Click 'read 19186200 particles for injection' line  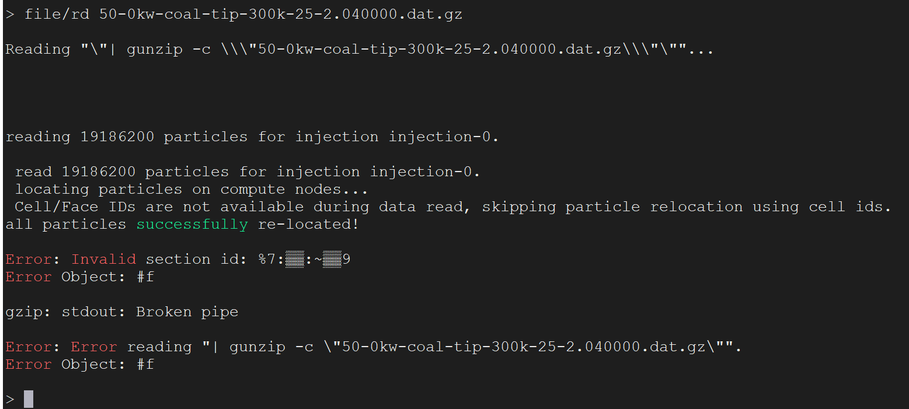click(x=248, y=172)
